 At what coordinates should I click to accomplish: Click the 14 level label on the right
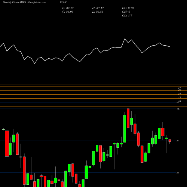180,93
